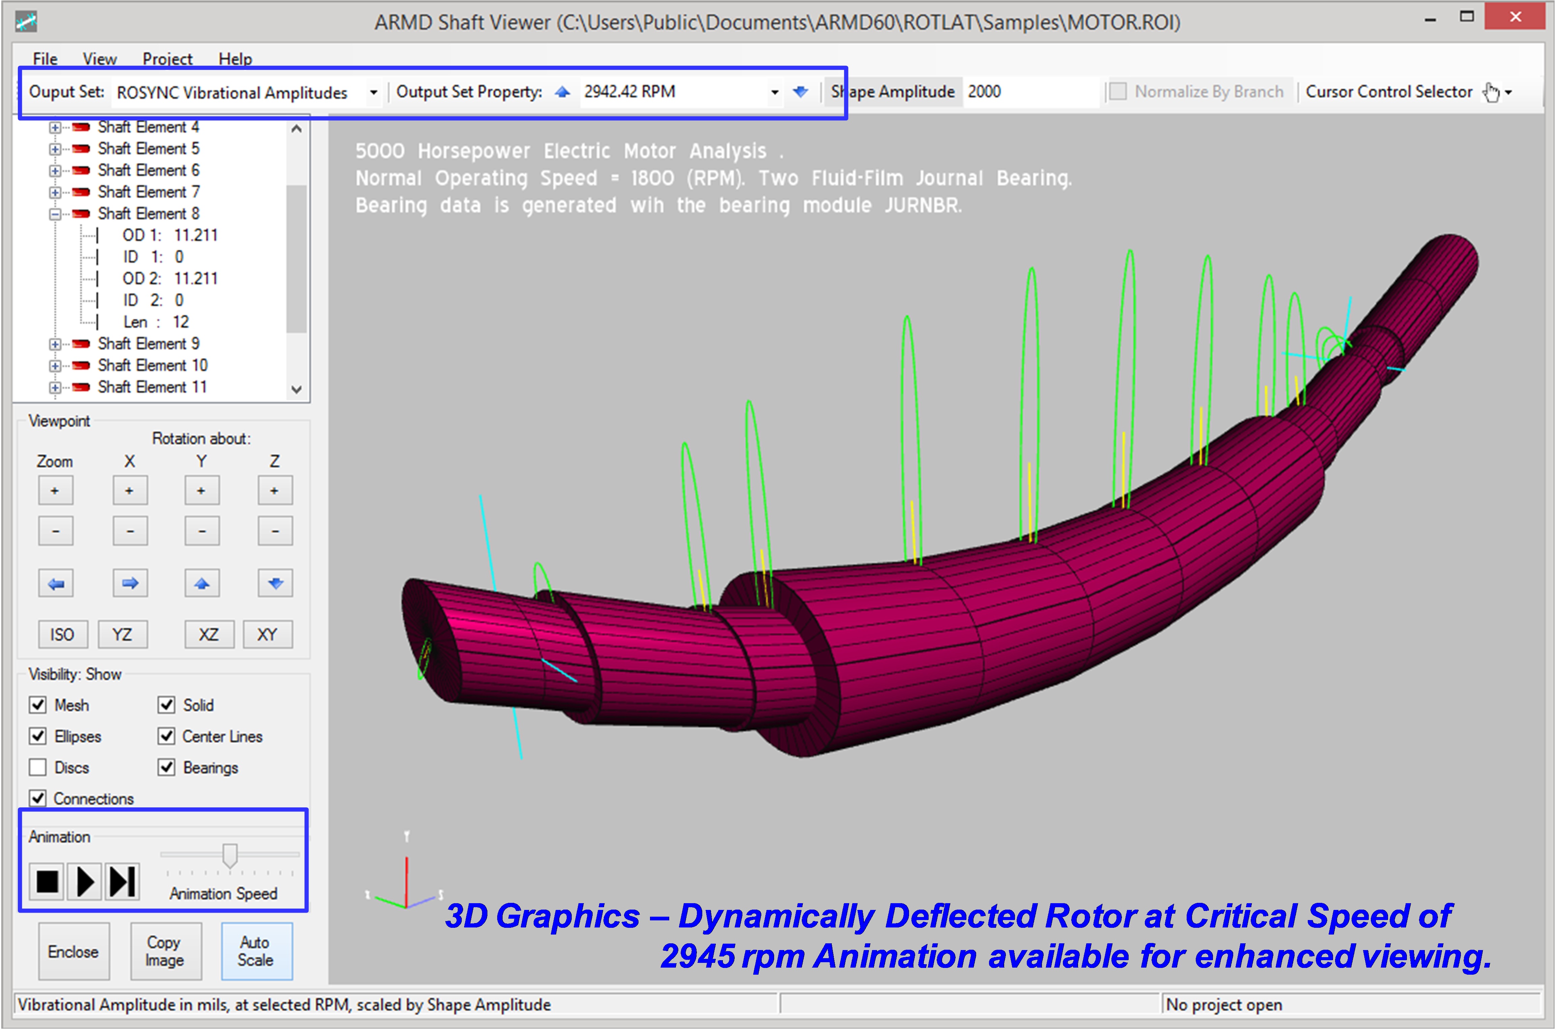
Task: Select 'OD 1: 11.211' tree row
Action: 170,235
